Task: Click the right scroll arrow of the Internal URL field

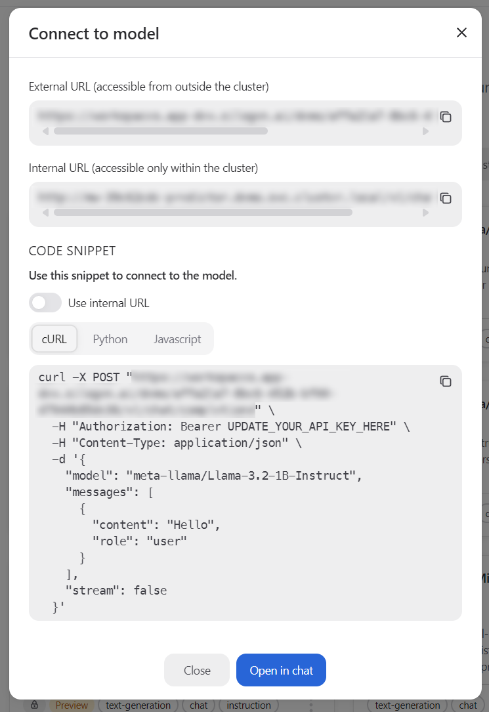Action: (x=425, y=212)
